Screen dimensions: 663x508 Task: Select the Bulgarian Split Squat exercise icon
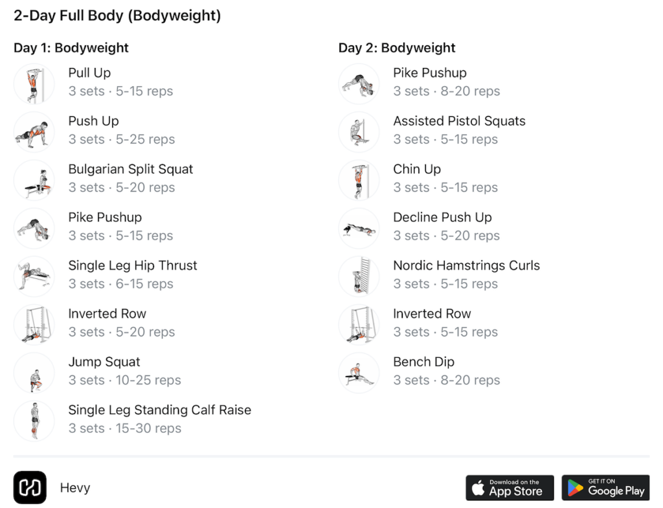pos(34,180)
